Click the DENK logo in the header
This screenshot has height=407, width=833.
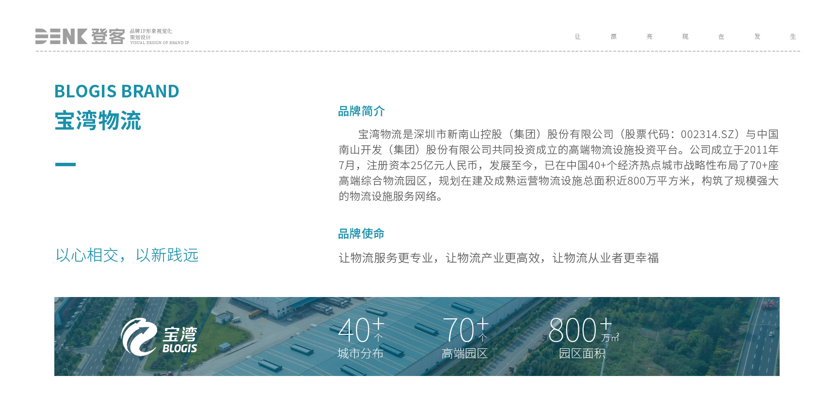point(62,36)
